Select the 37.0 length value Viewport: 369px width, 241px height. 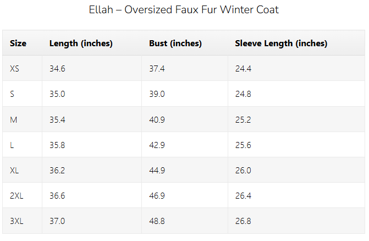click(x=57, y=221)
